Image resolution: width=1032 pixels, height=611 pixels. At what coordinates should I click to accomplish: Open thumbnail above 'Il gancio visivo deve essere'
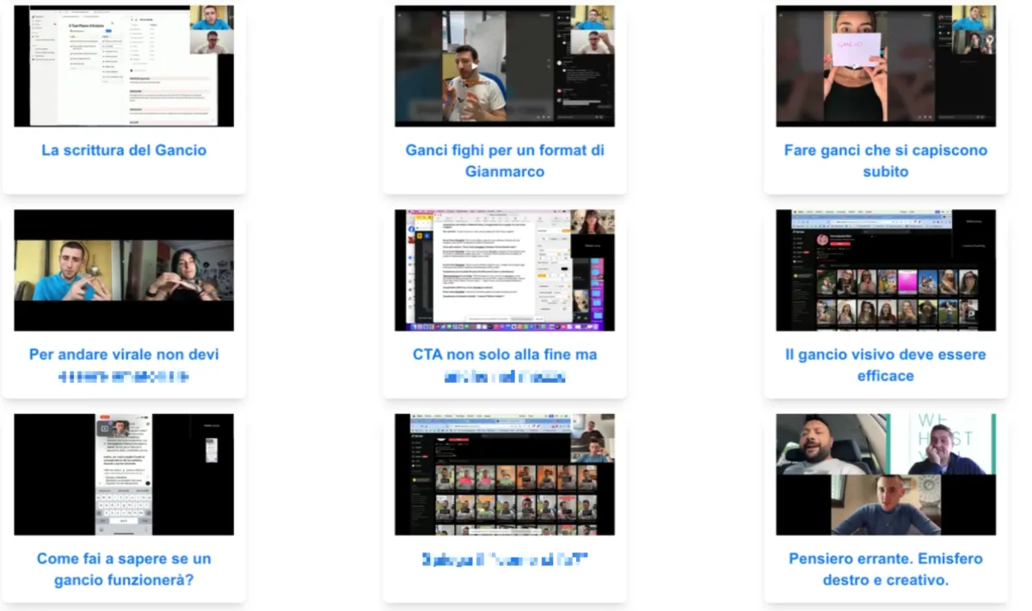[x=886, y=270]
